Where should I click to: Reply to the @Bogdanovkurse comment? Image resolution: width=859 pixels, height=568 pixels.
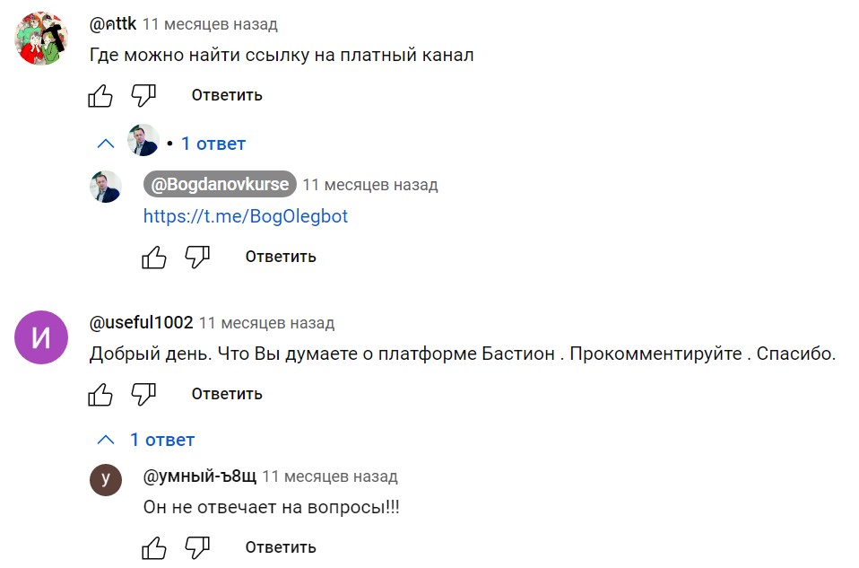[x=281, y=258]
